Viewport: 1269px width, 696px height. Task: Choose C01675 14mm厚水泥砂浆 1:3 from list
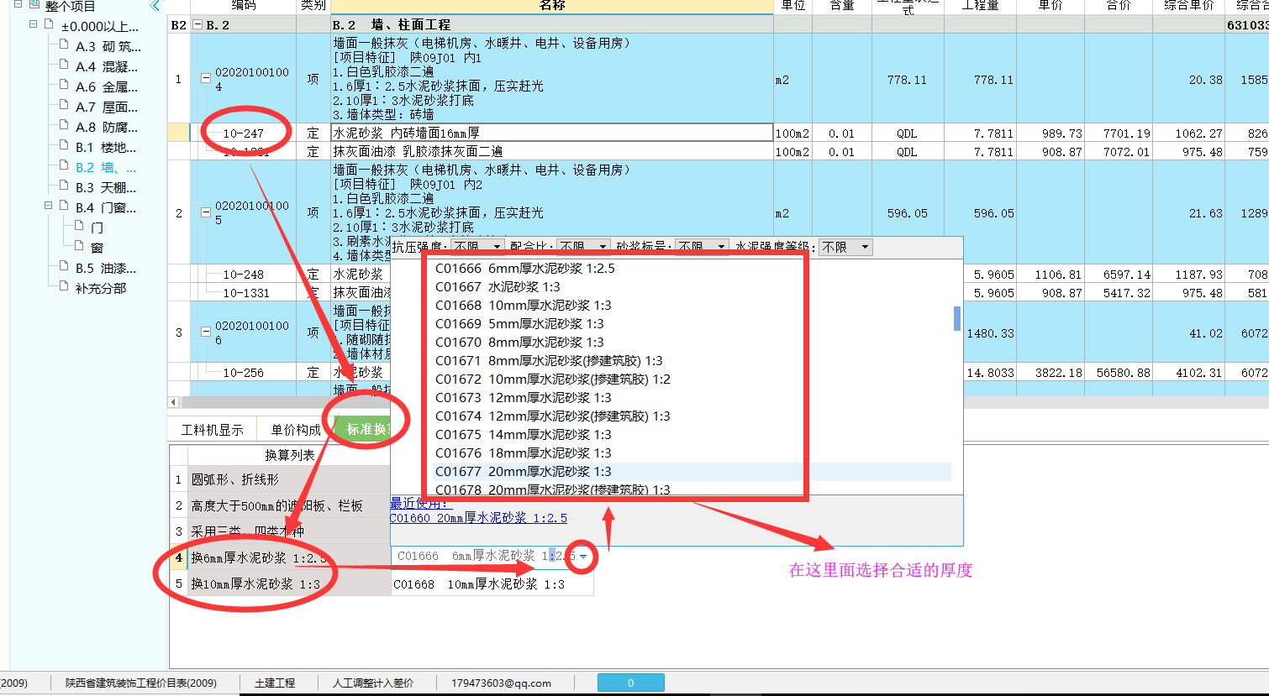coord(523,435)
